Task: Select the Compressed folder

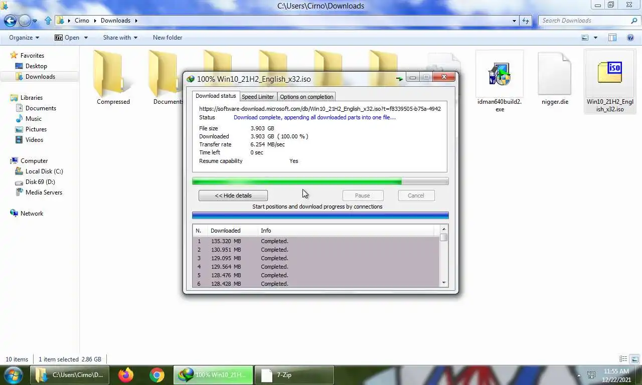Action: (113, 78)
